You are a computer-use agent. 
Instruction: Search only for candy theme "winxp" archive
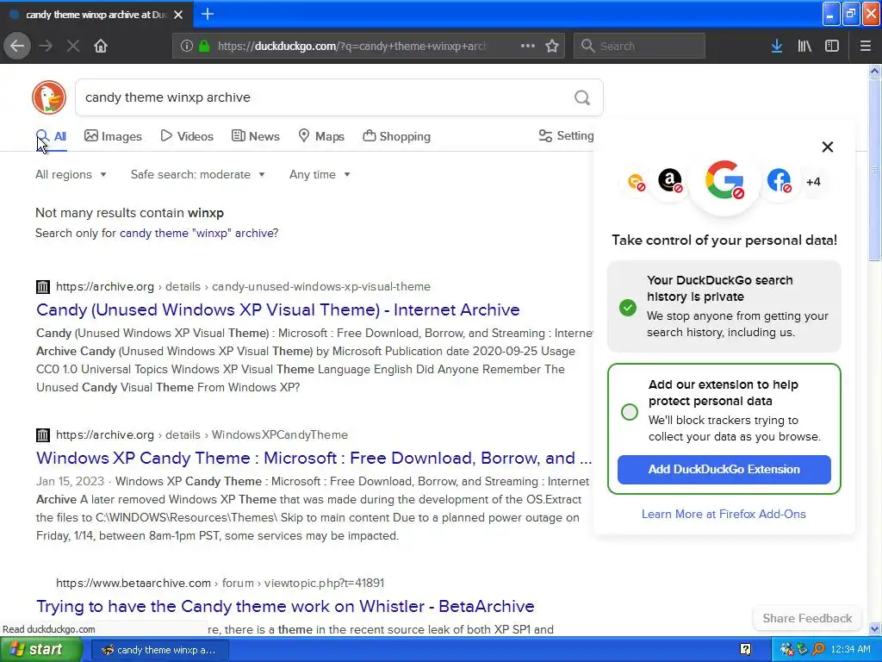(x=199, y=233)
